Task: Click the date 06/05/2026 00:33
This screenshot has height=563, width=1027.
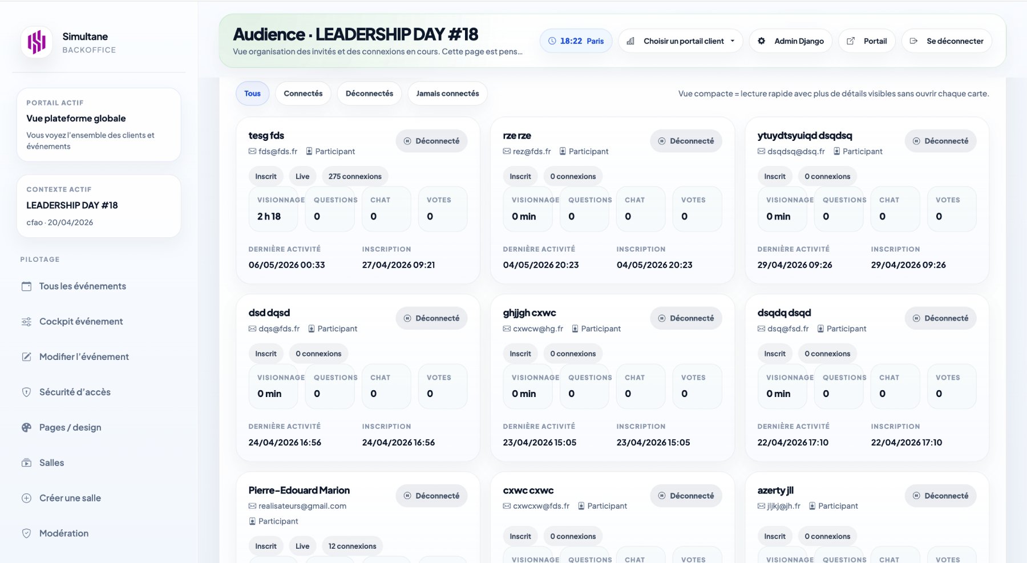Action: pyautogui.click(x=286, y=265)
